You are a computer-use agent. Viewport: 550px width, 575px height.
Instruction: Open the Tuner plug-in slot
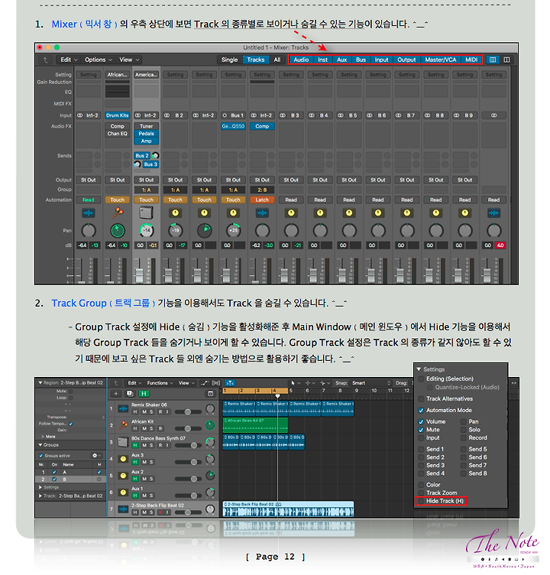click(146, 126)
